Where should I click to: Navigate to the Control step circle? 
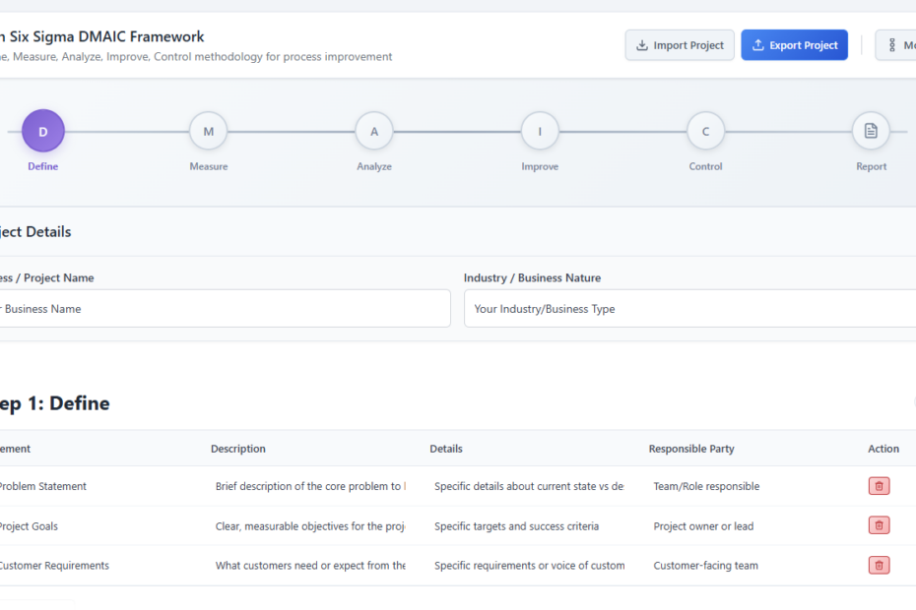(x=705, y=131)
